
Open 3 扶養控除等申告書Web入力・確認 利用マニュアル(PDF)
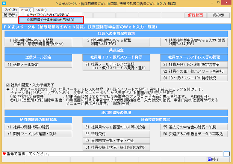coord(194,42)
